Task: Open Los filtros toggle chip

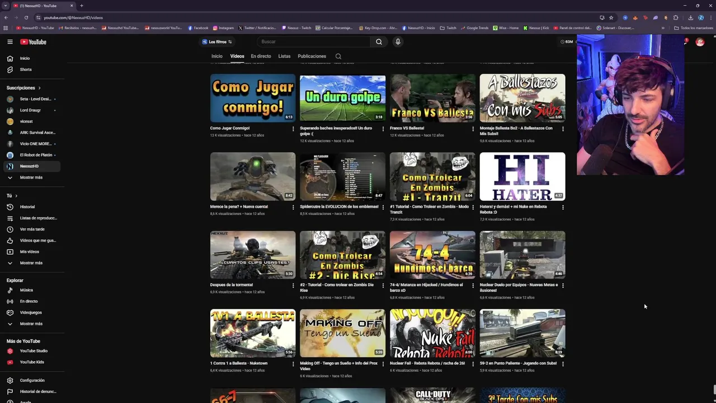Action: 217,42
